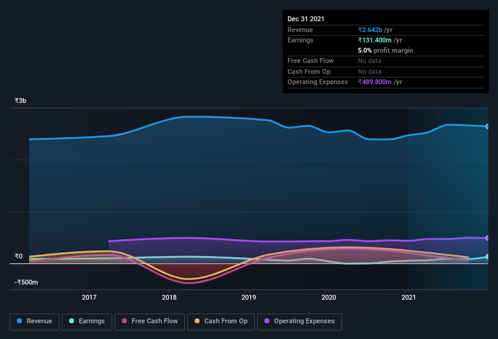The image size is (498, 339).
Task: Toggle the Earnings series legend button
Action: (x=87, y=321)
